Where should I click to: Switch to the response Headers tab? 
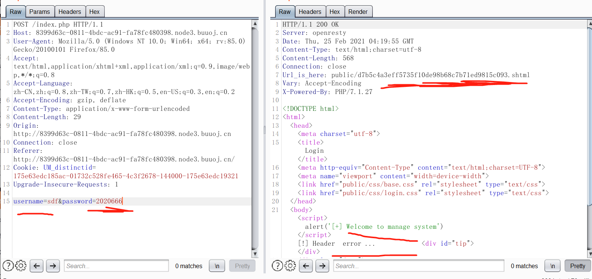(x=310, y=12)
